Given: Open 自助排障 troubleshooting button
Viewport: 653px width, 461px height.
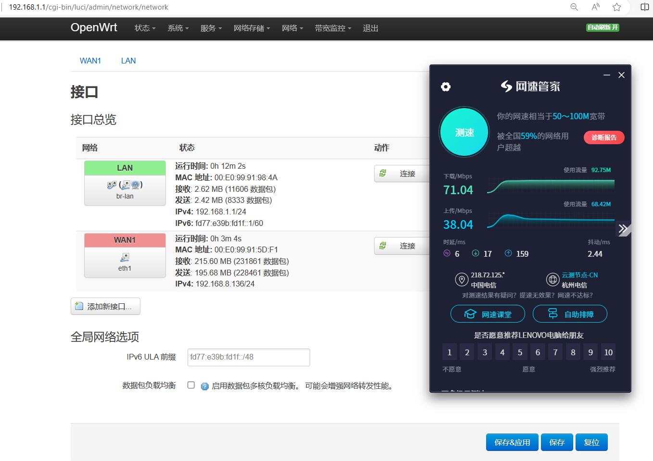Looking at the screenshot, I should [x=570, y=314].
